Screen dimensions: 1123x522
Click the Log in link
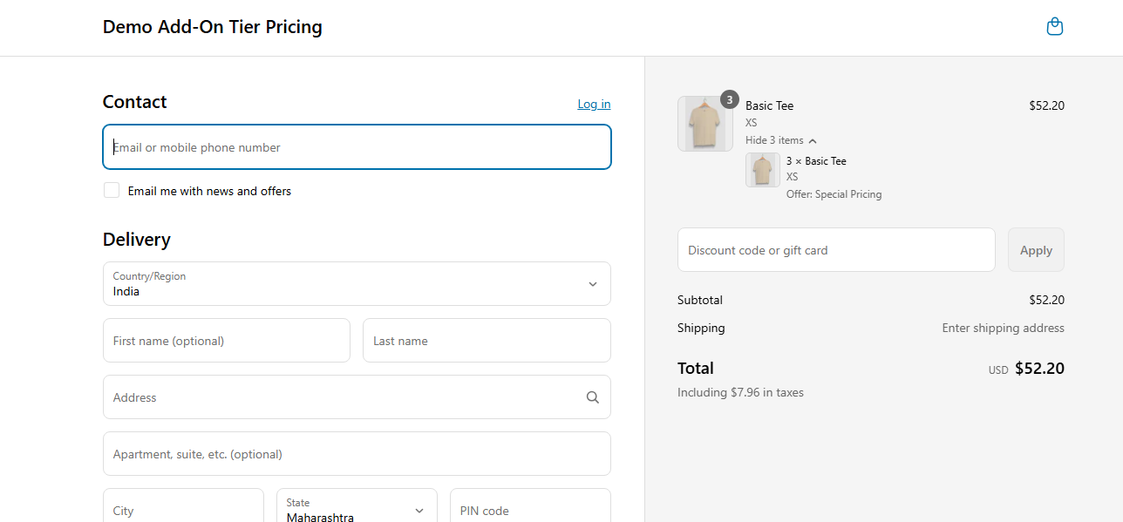594,105
